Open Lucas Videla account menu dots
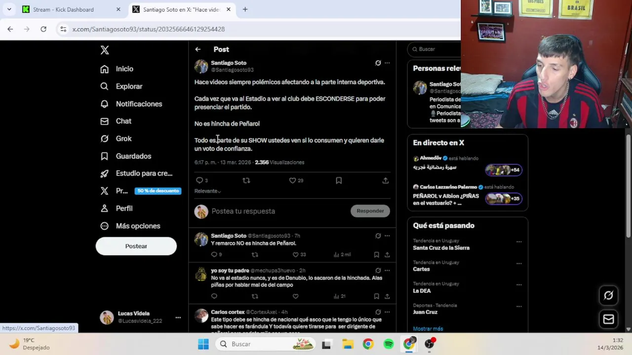The width and height of the screenshot is (632, 355). [x=178, y=318]
